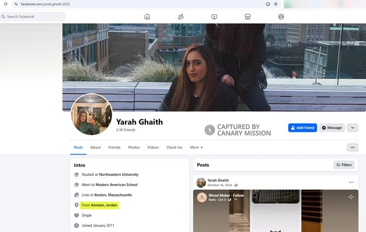Open the profile tab bar three-dot menu
The width and height of the screenshot is (366, 232).
[352, 148]
